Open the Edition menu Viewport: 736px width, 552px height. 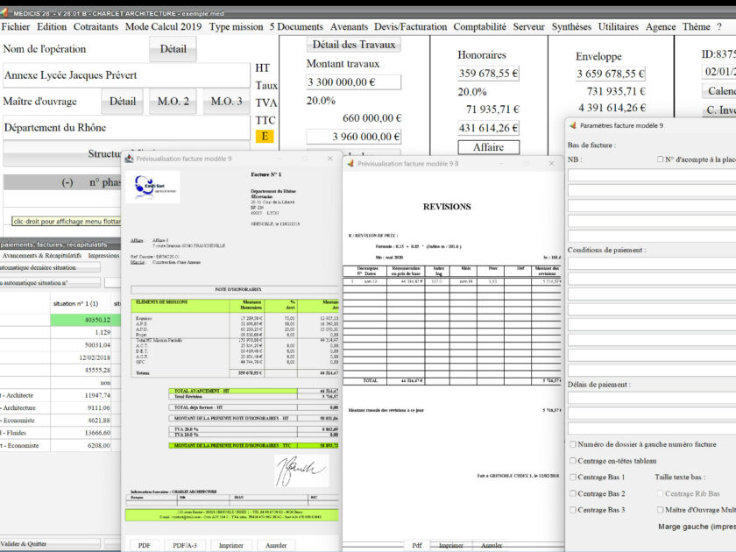tap(52, 27)
